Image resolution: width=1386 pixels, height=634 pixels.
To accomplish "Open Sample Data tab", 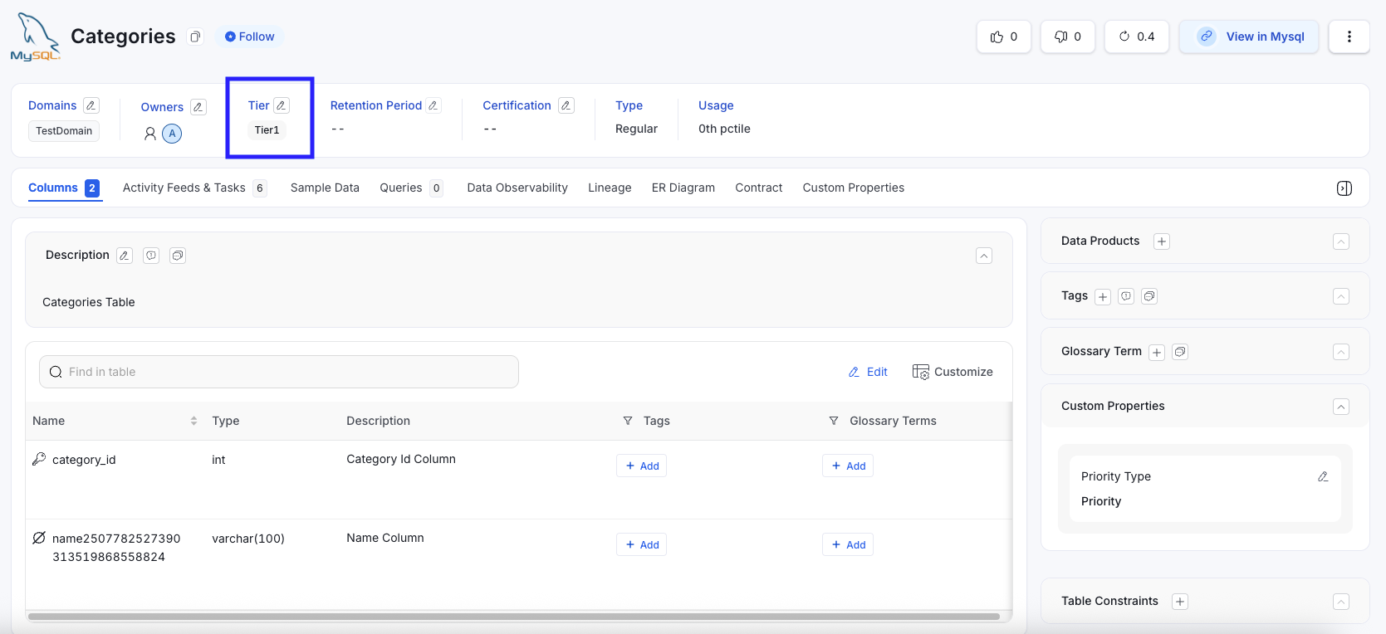I will point(325,188).
